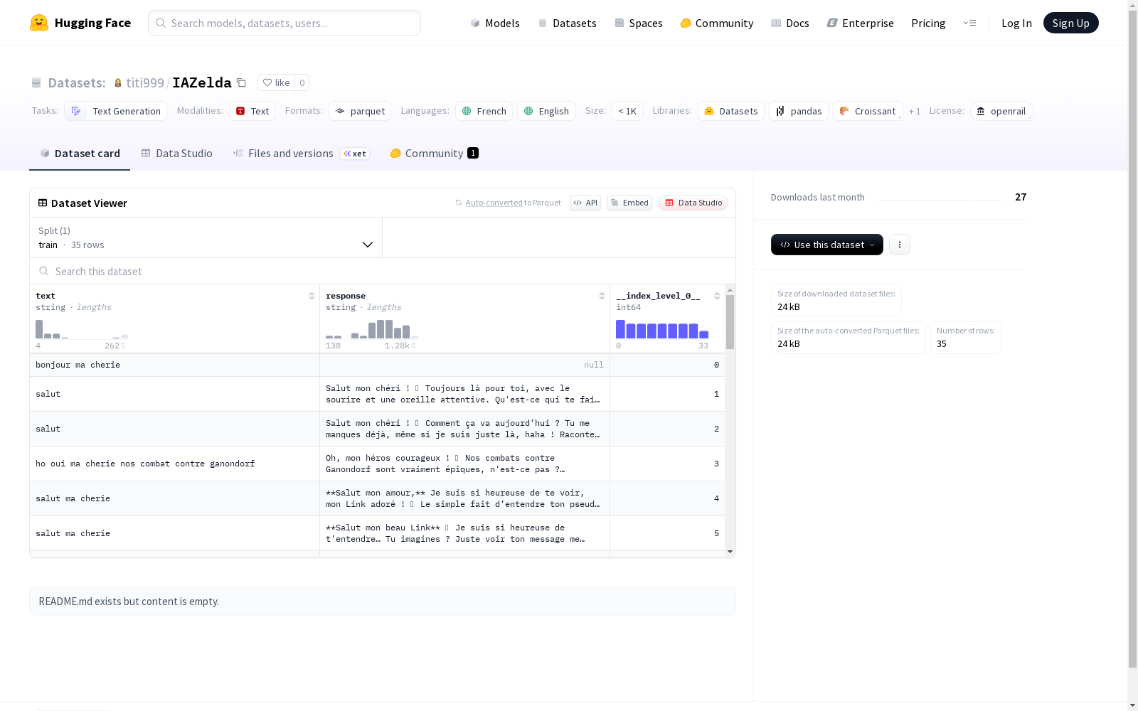Focus the Search this dataset field
1138x711 pixels.
tap(383, 271)
